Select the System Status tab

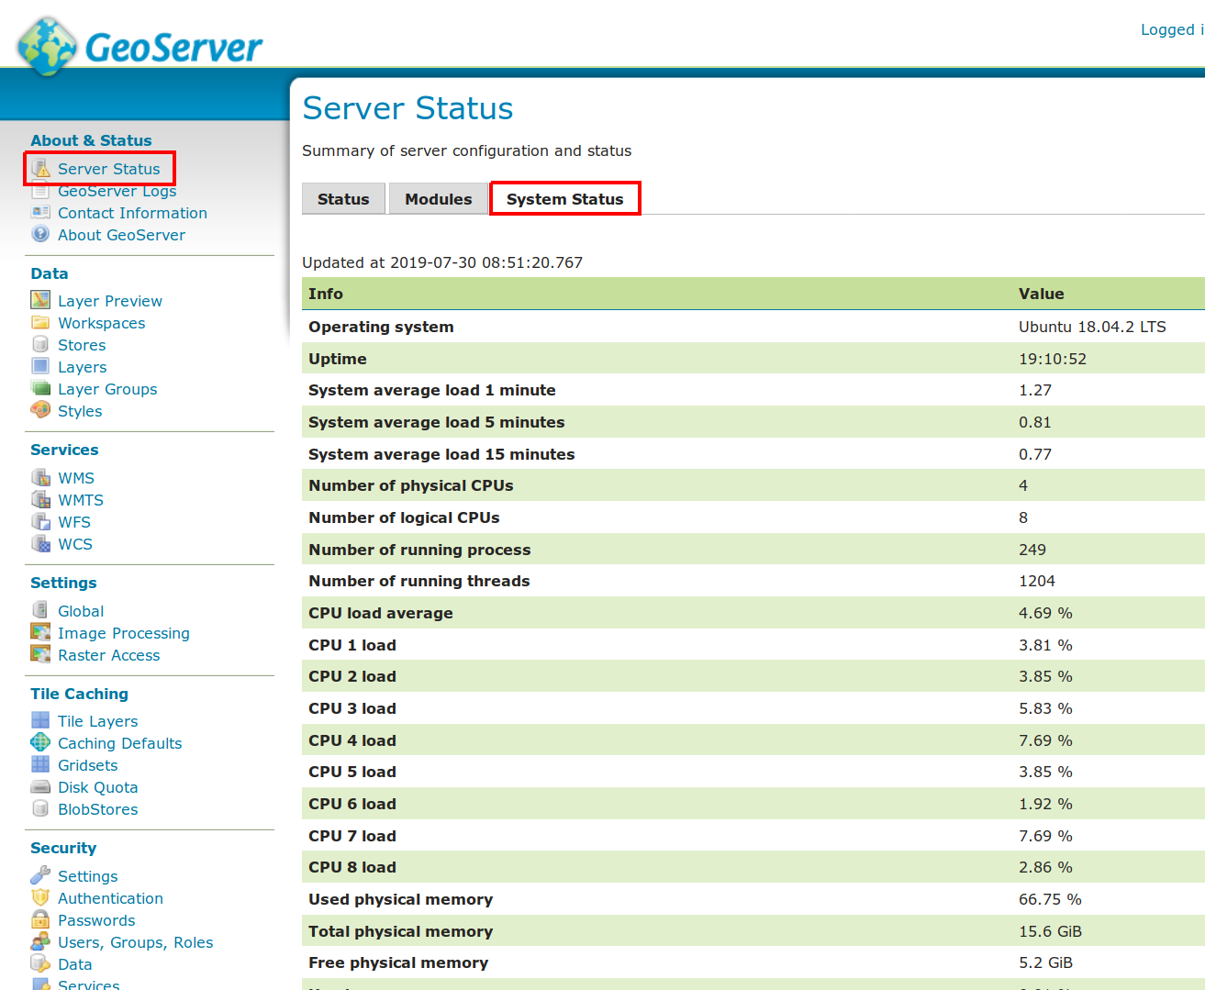click(x=564, y=199)
